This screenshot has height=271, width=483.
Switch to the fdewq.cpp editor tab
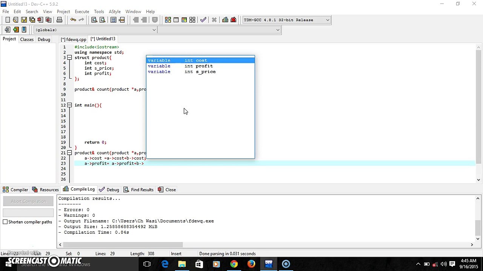tap(73, 39)
